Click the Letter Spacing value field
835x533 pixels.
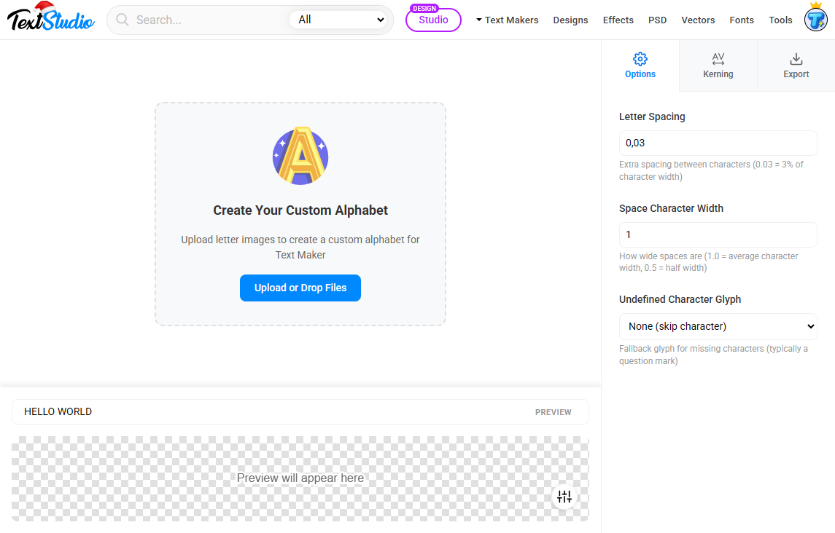point(718,143)
